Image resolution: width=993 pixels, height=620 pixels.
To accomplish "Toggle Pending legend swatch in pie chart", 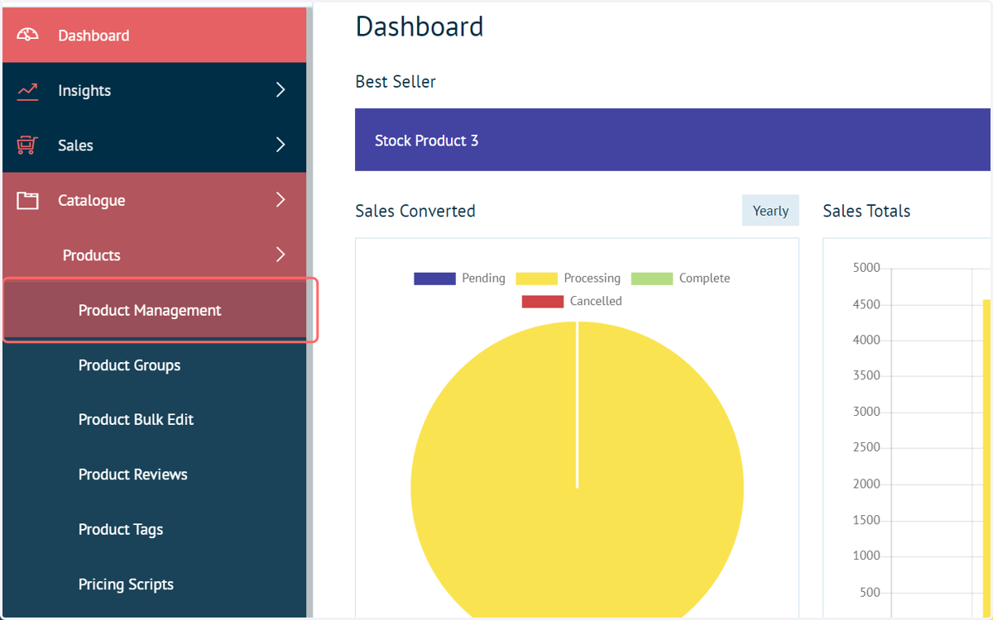I will pyautogui.click(x=434, y=279).
